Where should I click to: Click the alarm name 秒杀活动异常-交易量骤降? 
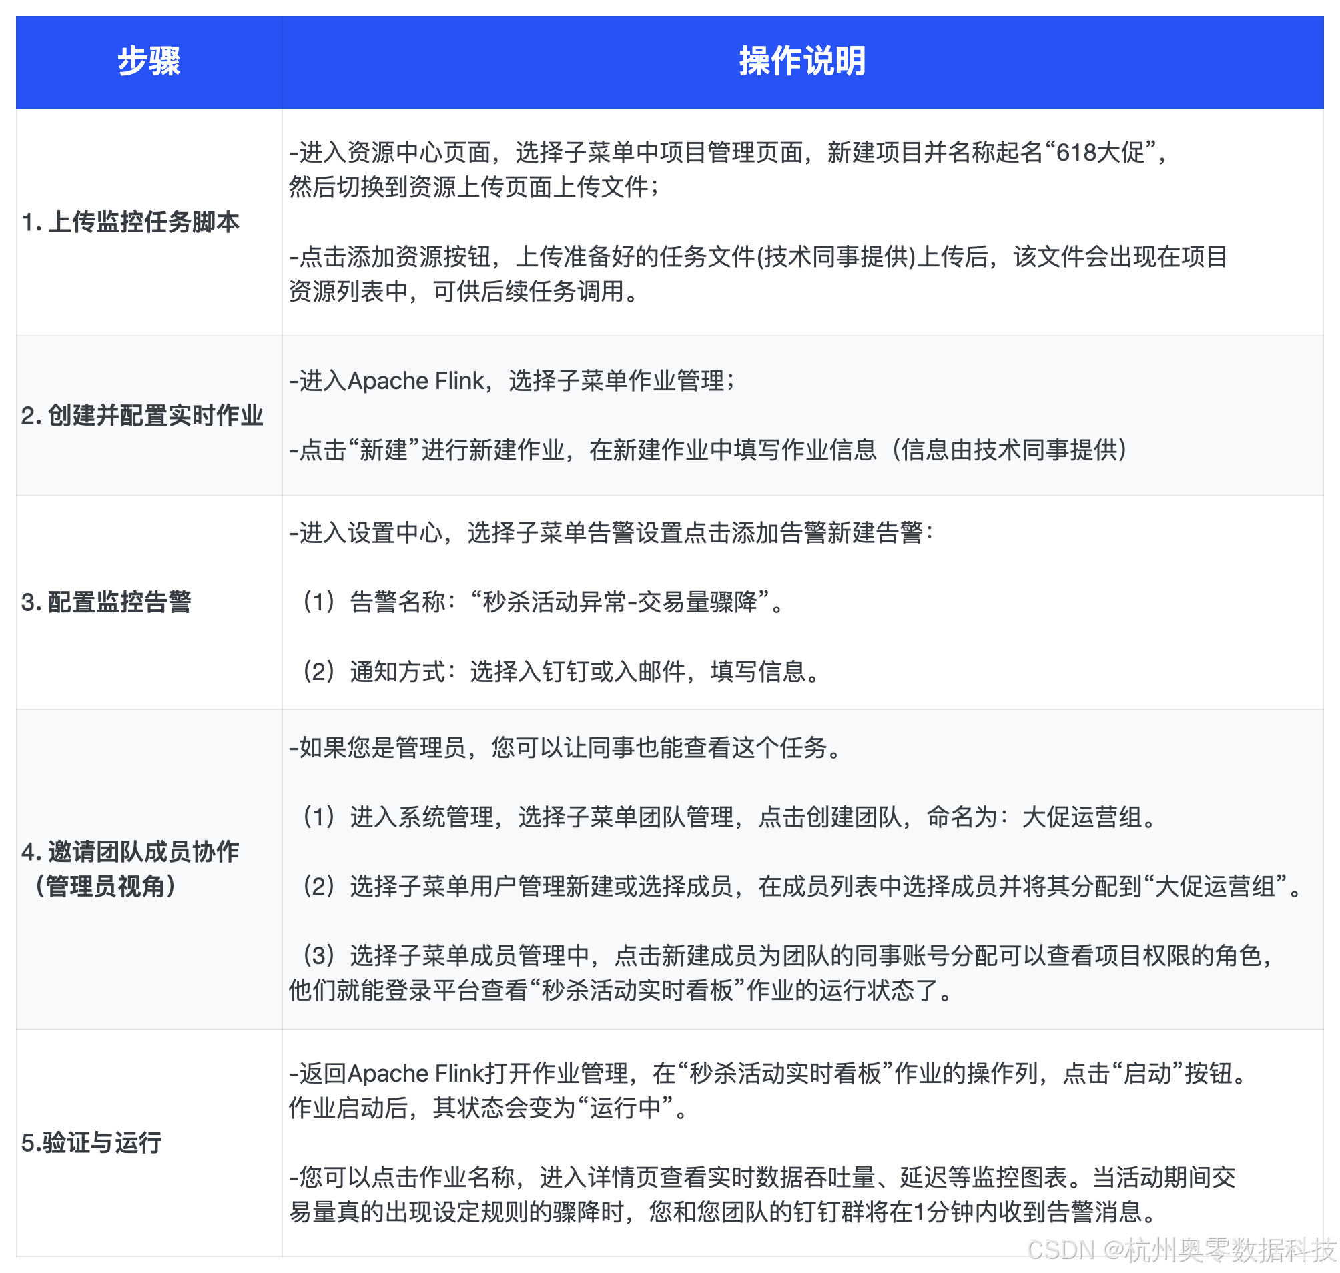[619, 602]
